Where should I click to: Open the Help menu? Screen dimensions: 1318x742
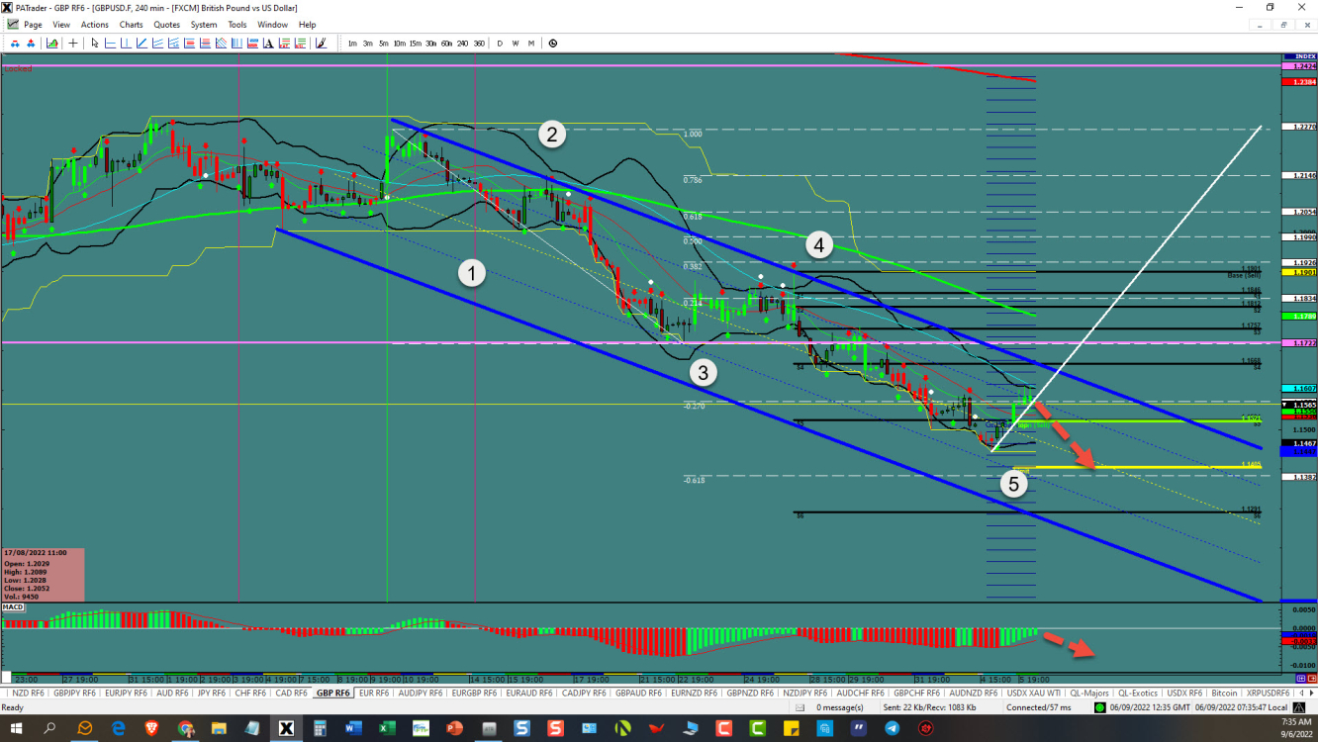[307, 24]
